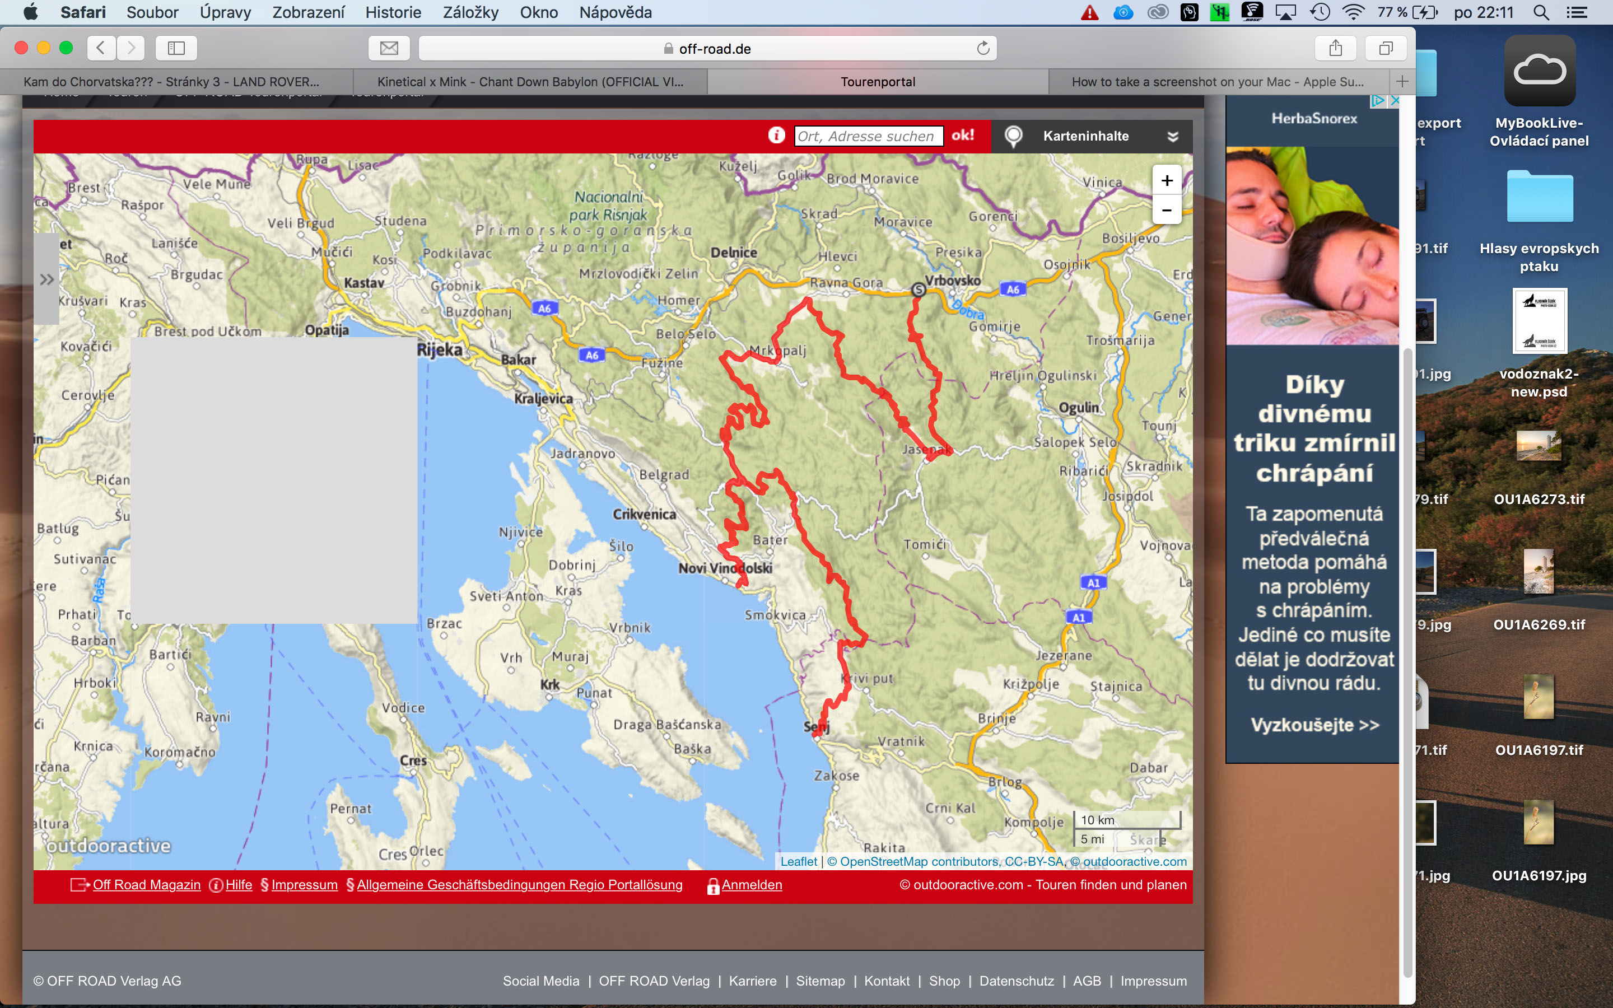Click the map zoom out minus button

pyautogui.click(x=1167, y=210)
